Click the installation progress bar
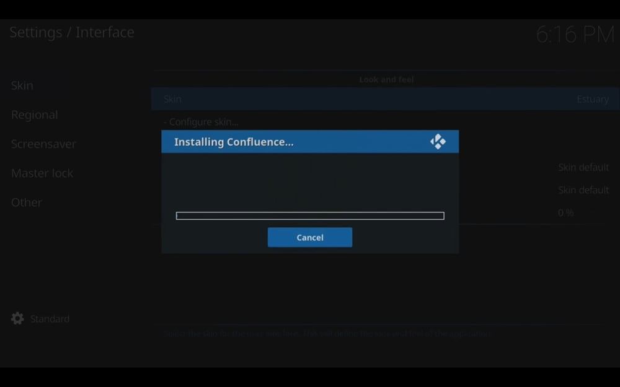Viewport: 620px width, 387px height. [x=309, y=215]
